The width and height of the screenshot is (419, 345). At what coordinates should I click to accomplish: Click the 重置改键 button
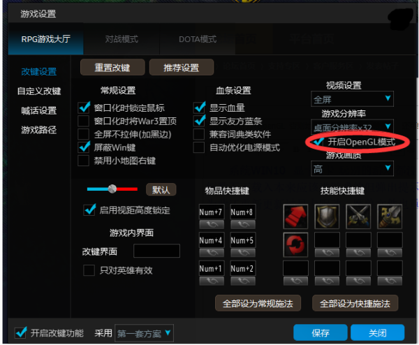(112, 68)
